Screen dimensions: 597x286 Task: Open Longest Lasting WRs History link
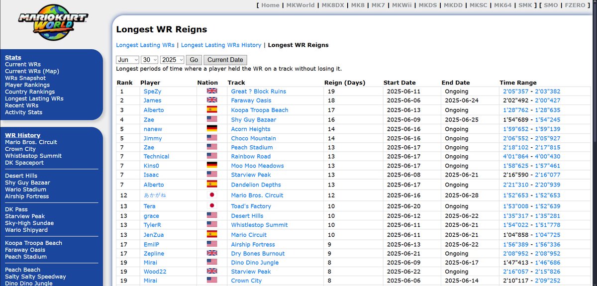coord(221,45)
